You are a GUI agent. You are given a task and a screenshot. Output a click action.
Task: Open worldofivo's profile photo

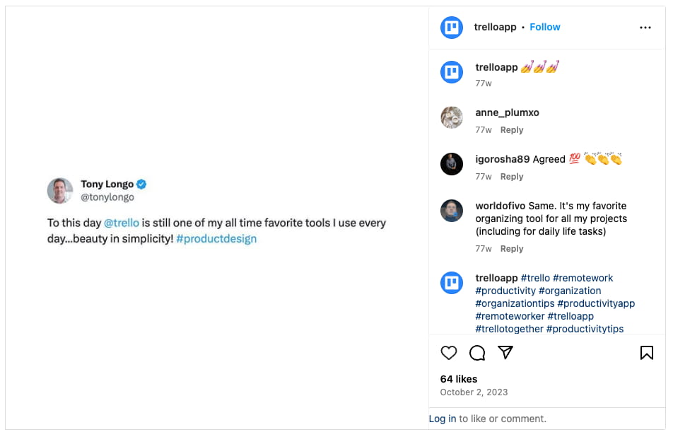(x=452, y=211)
